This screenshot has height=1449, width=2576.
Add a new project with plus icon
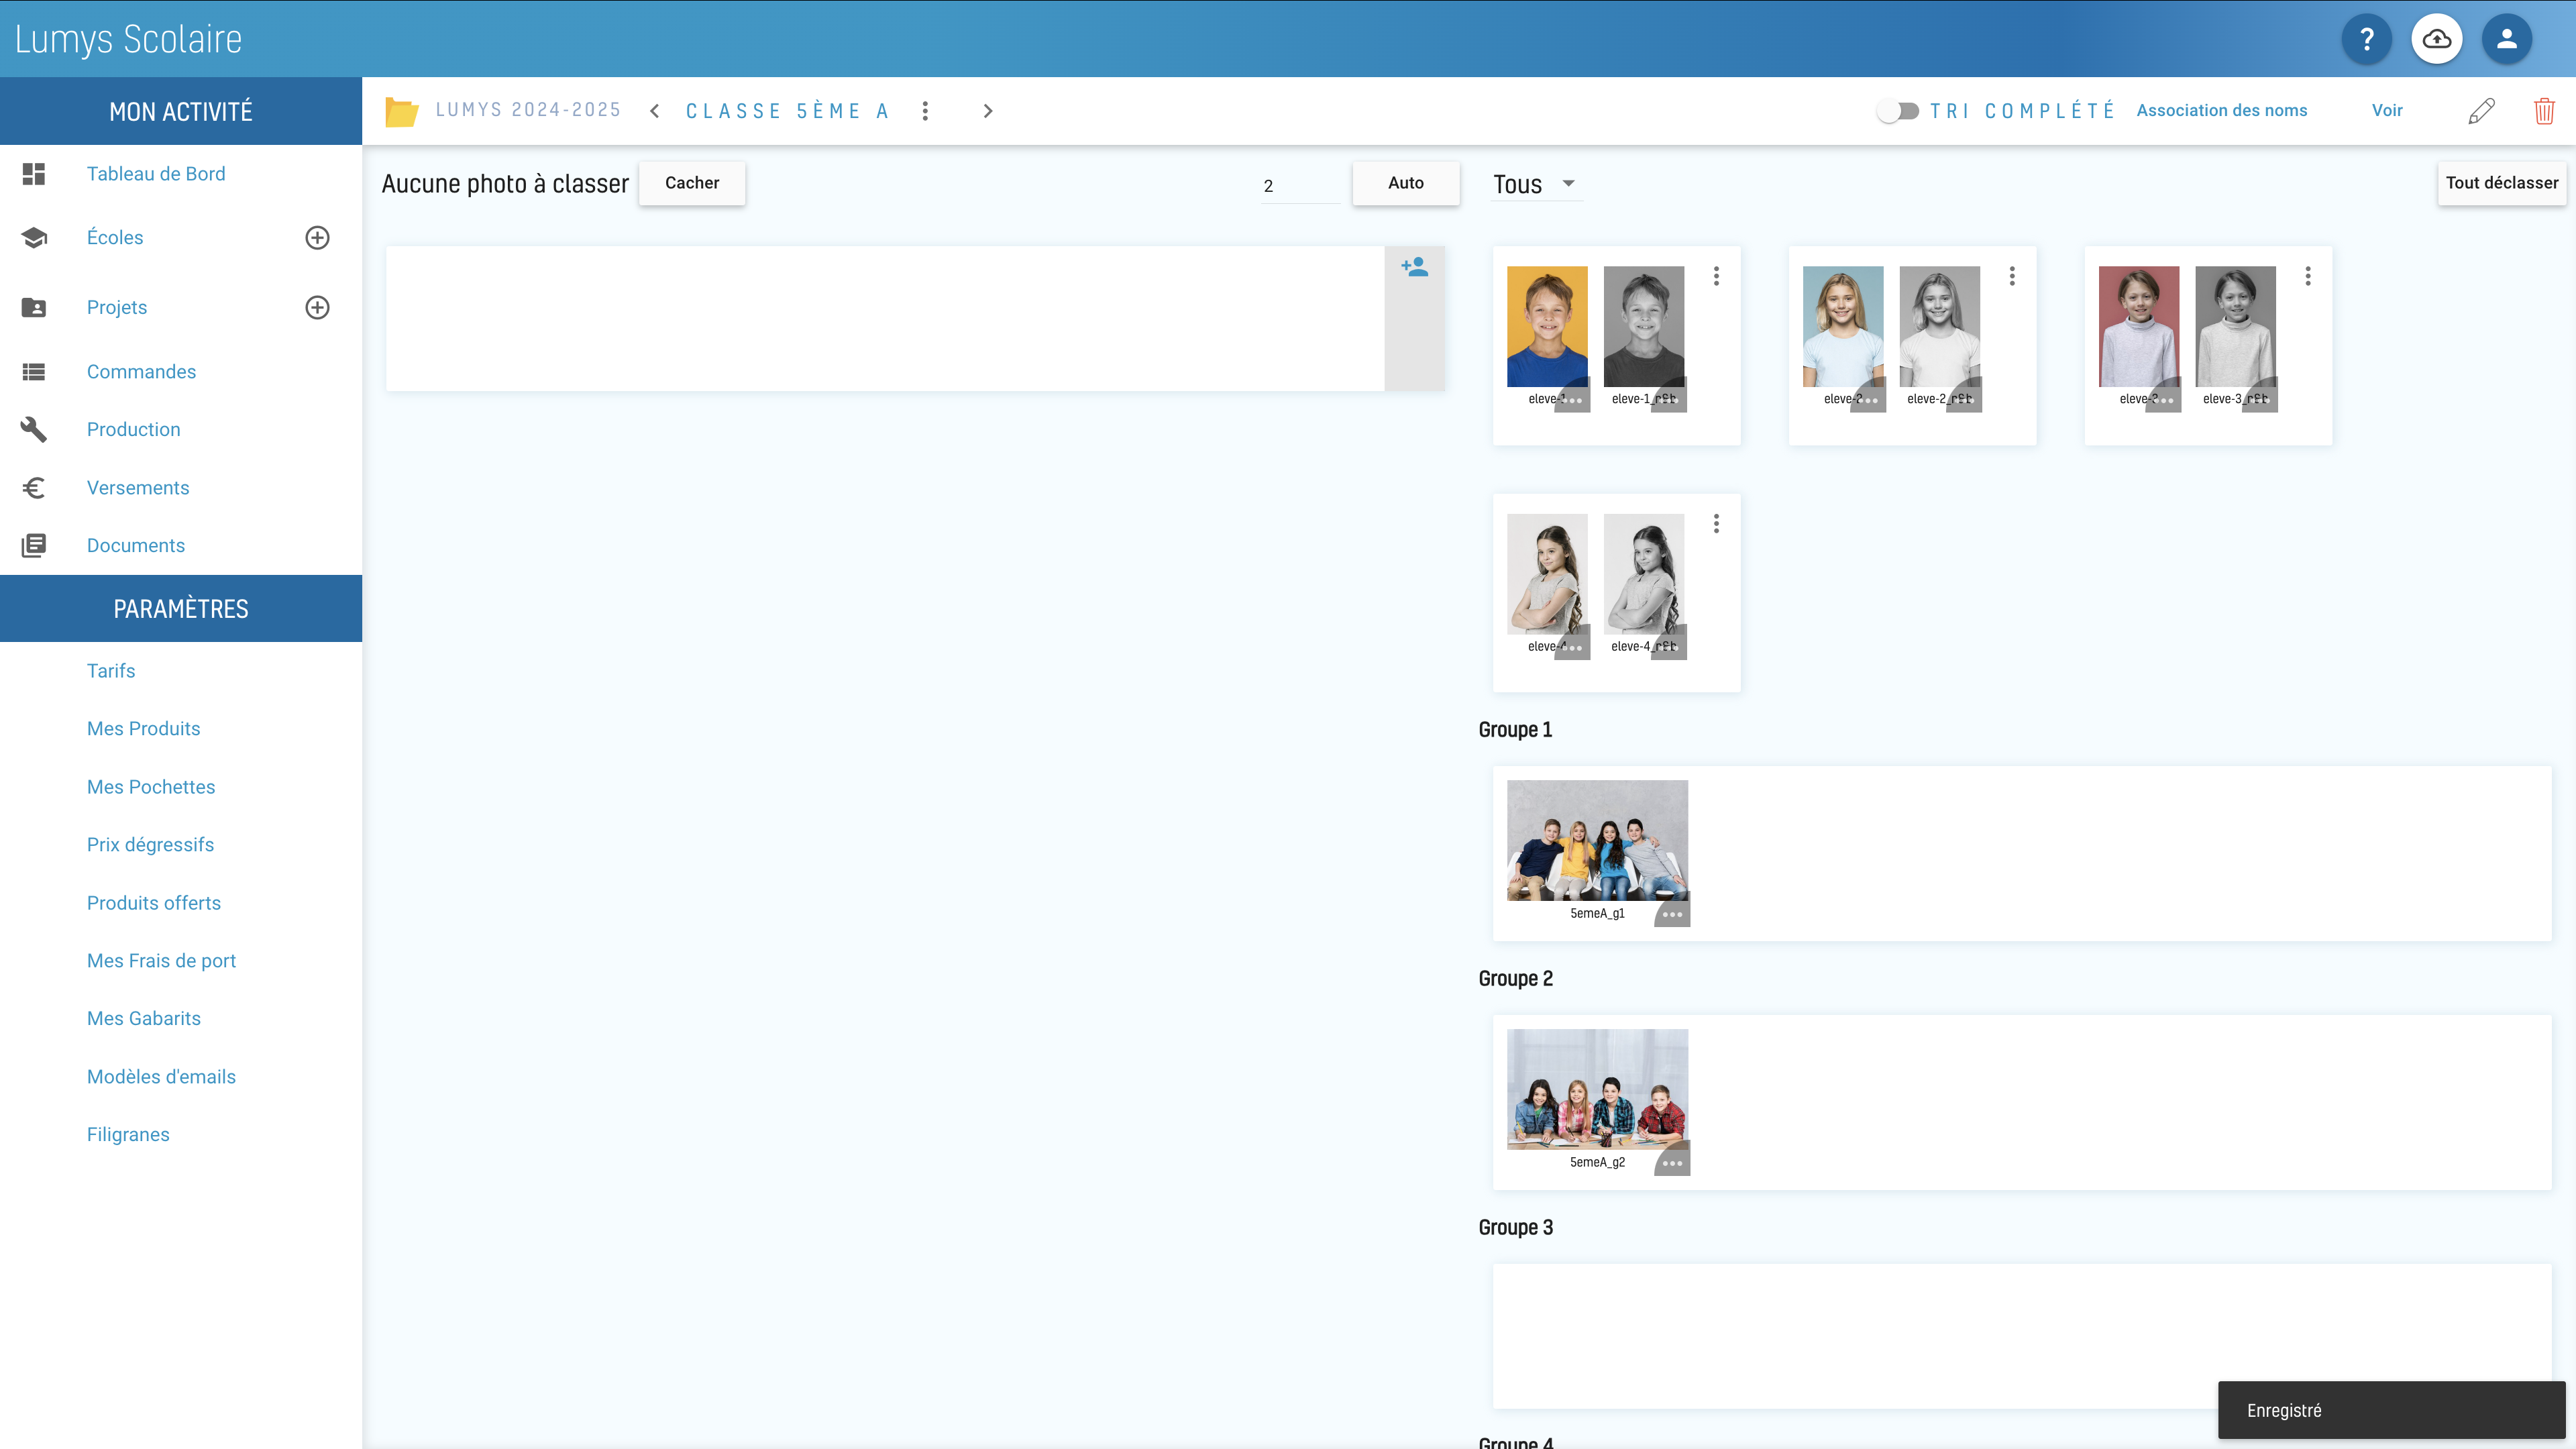[x=317, y=308]
